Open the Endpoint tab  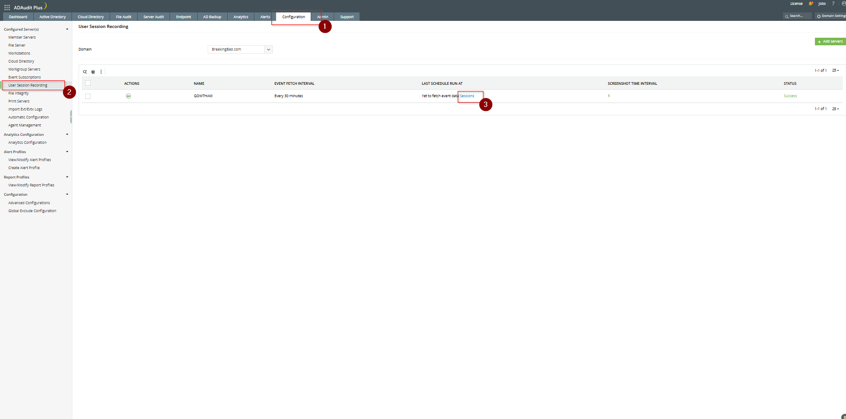click(183, 17)
